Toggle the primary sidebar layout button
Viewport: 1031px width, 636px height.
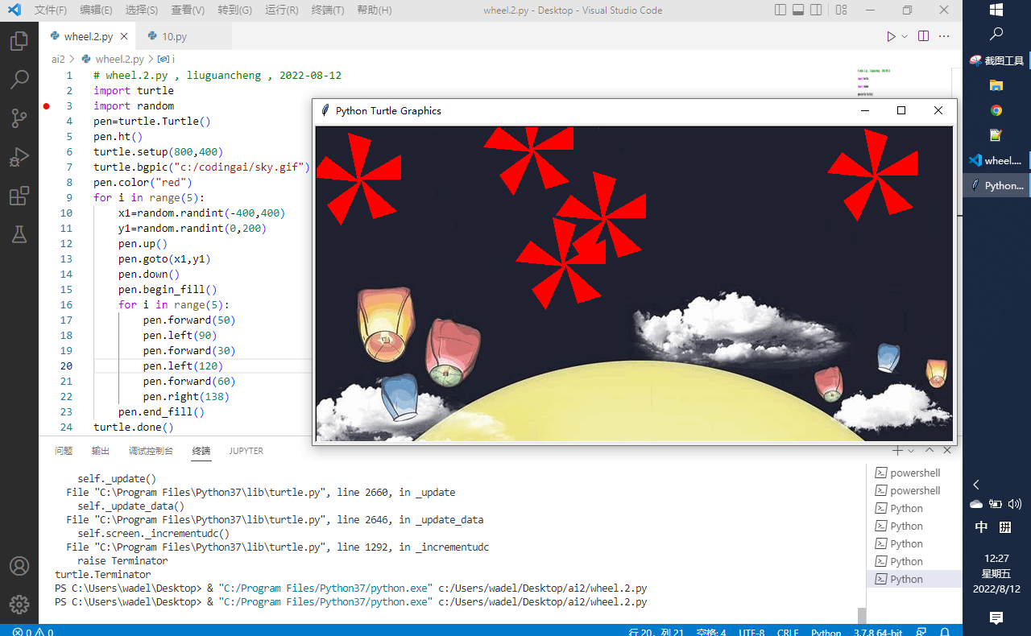(x=780, y=10)
